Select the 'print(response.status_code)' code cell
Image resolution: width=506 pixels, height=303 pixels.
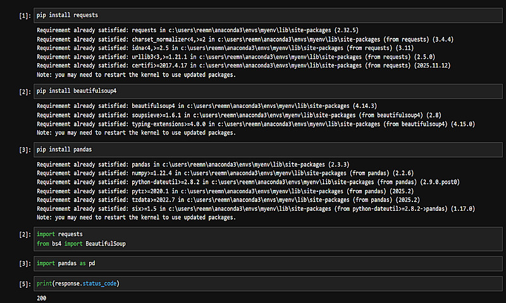(253, 283)
